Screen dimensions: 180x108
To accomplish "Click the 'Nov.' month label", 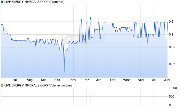I will coord(73,80).
